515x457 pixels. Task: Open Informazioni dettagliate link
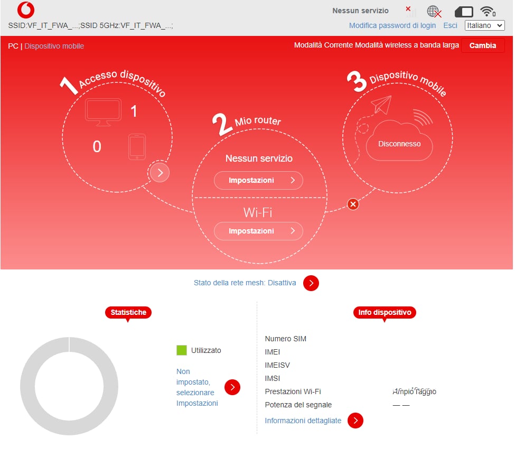(x=303, y=421)
